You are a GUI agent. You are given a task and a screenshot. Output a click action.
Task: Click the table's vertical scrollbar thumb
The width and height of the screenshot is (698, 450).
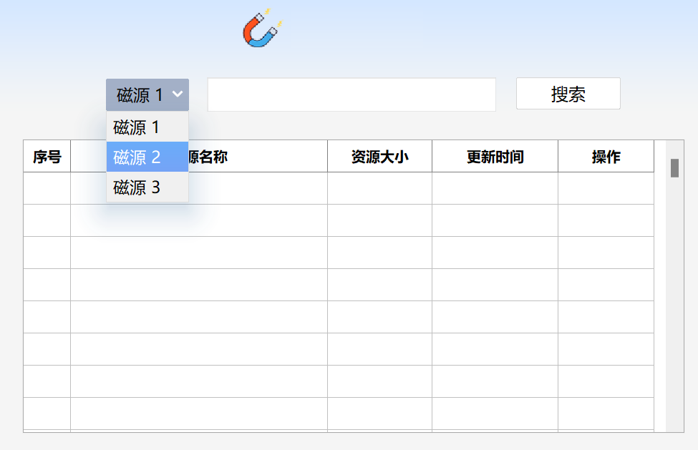pyautogui.click(x=675, y=168)
